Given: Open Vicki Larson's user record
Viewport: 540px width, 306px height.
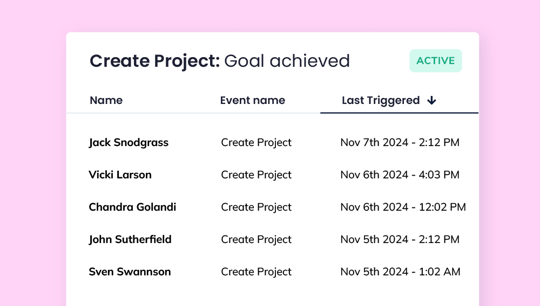Looking at the screenshot, I should tap(120, 175).
